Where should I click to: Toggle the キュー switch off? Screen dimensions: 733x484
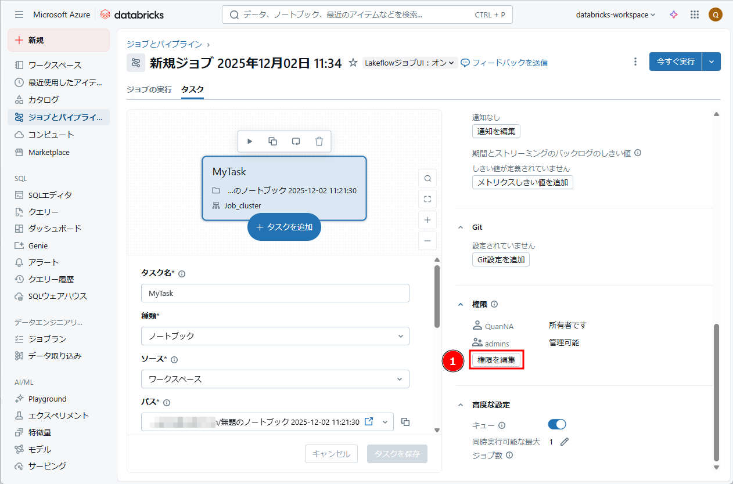pyautogui.click(x=557, y=425)
